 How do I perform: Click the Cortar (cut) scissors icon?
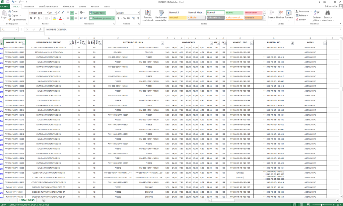[10, 11]
